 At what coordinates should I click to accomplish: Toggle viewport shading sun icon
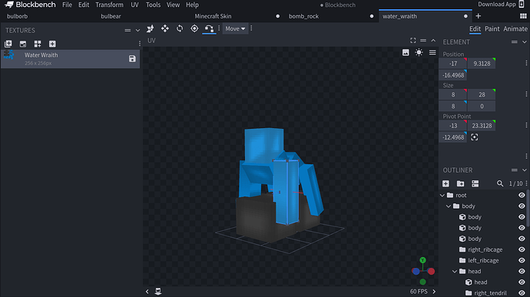tap(419, 52)
